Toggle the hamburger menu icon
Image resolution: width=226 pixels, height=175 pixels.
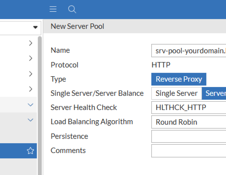(x=53, y=9)
